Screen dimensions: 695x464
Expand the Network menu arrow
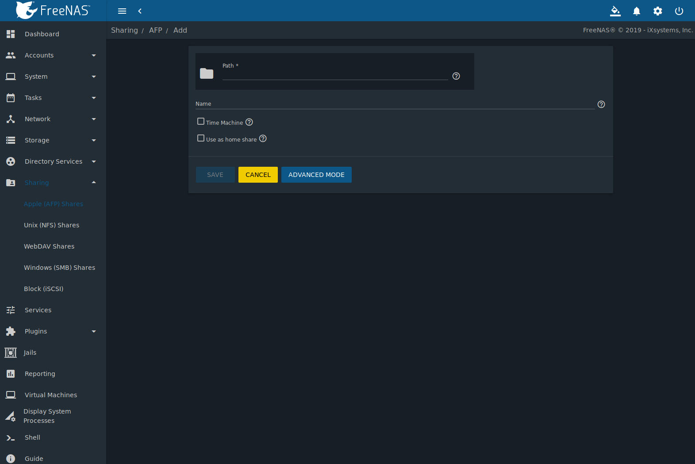point(94,119)
